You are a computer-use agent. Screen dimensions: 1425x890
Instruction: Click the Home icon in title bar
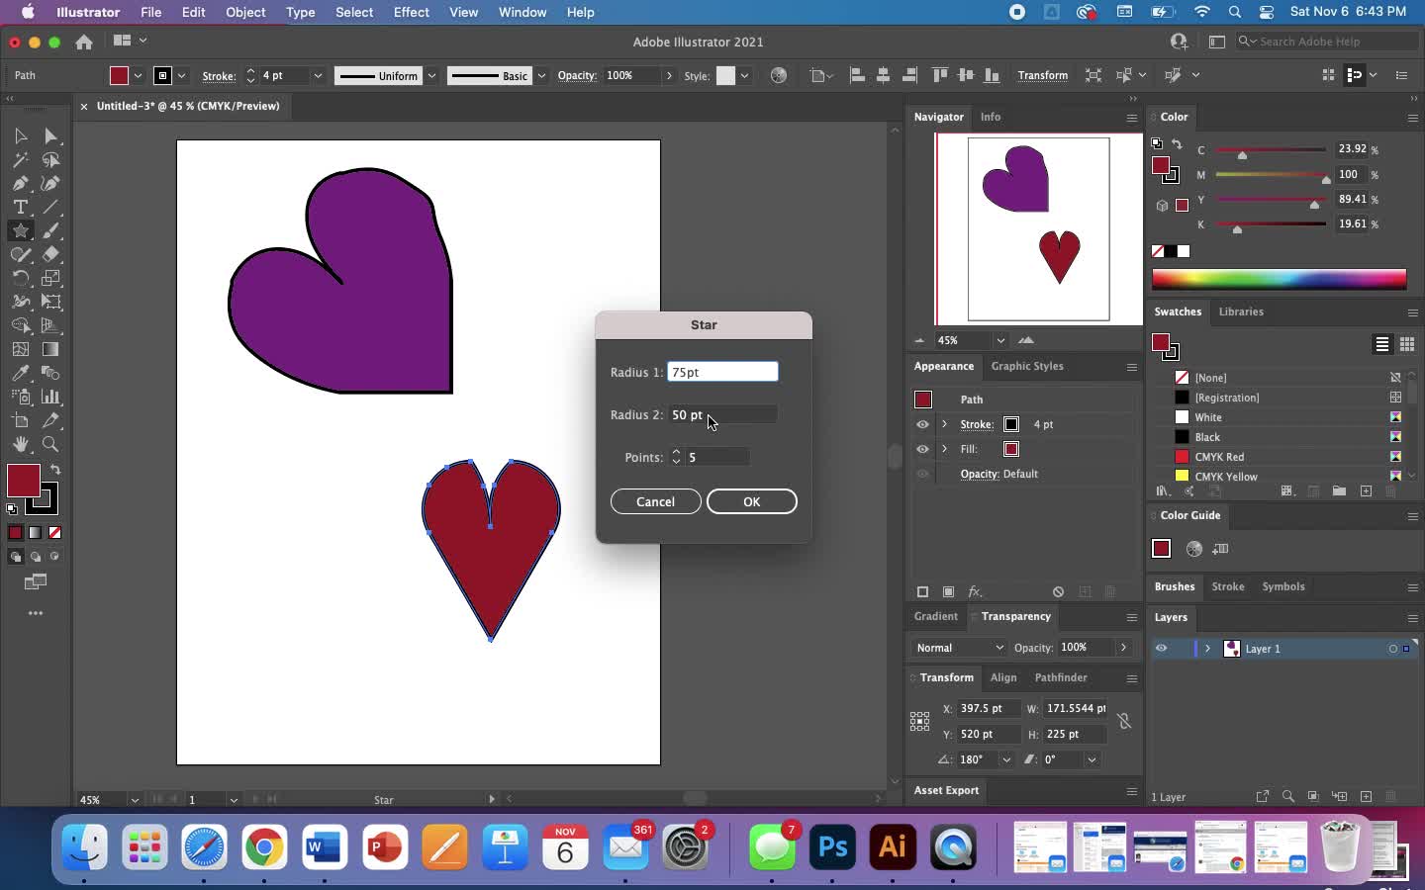point(84,42)
